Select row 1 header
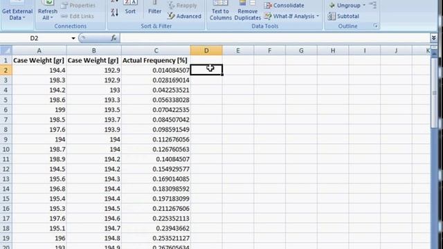443x249 pixels. click(6, 60)
